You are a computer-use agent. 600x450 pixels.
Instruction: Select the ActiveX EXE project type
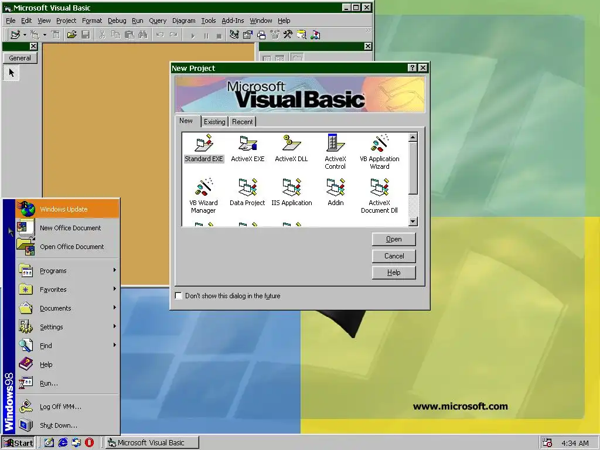click(248, 148)
